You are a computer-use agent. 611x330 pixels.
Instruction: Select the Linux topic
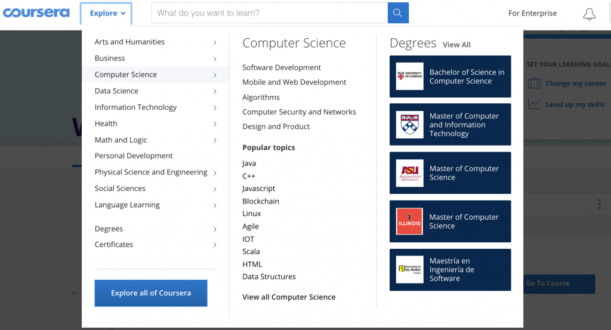pos(251,214)
